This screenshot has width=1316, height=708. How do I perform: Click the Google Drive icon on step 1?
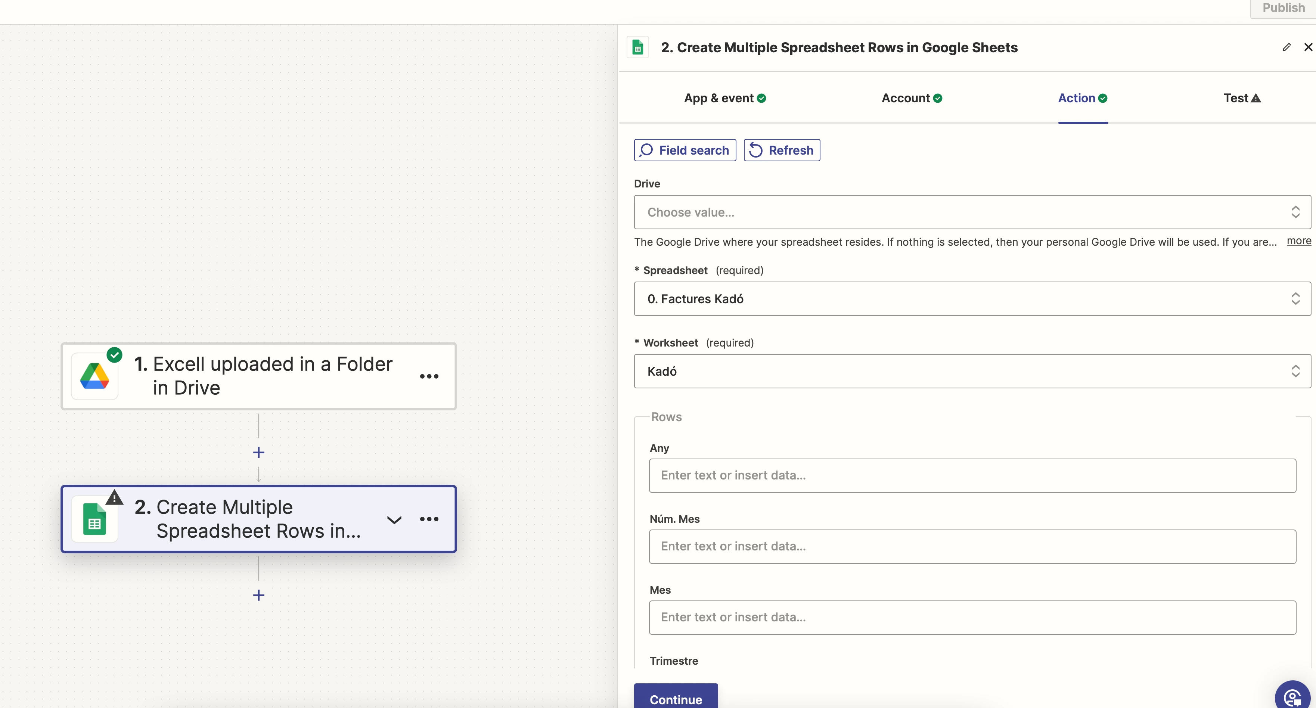coord(94,376)
